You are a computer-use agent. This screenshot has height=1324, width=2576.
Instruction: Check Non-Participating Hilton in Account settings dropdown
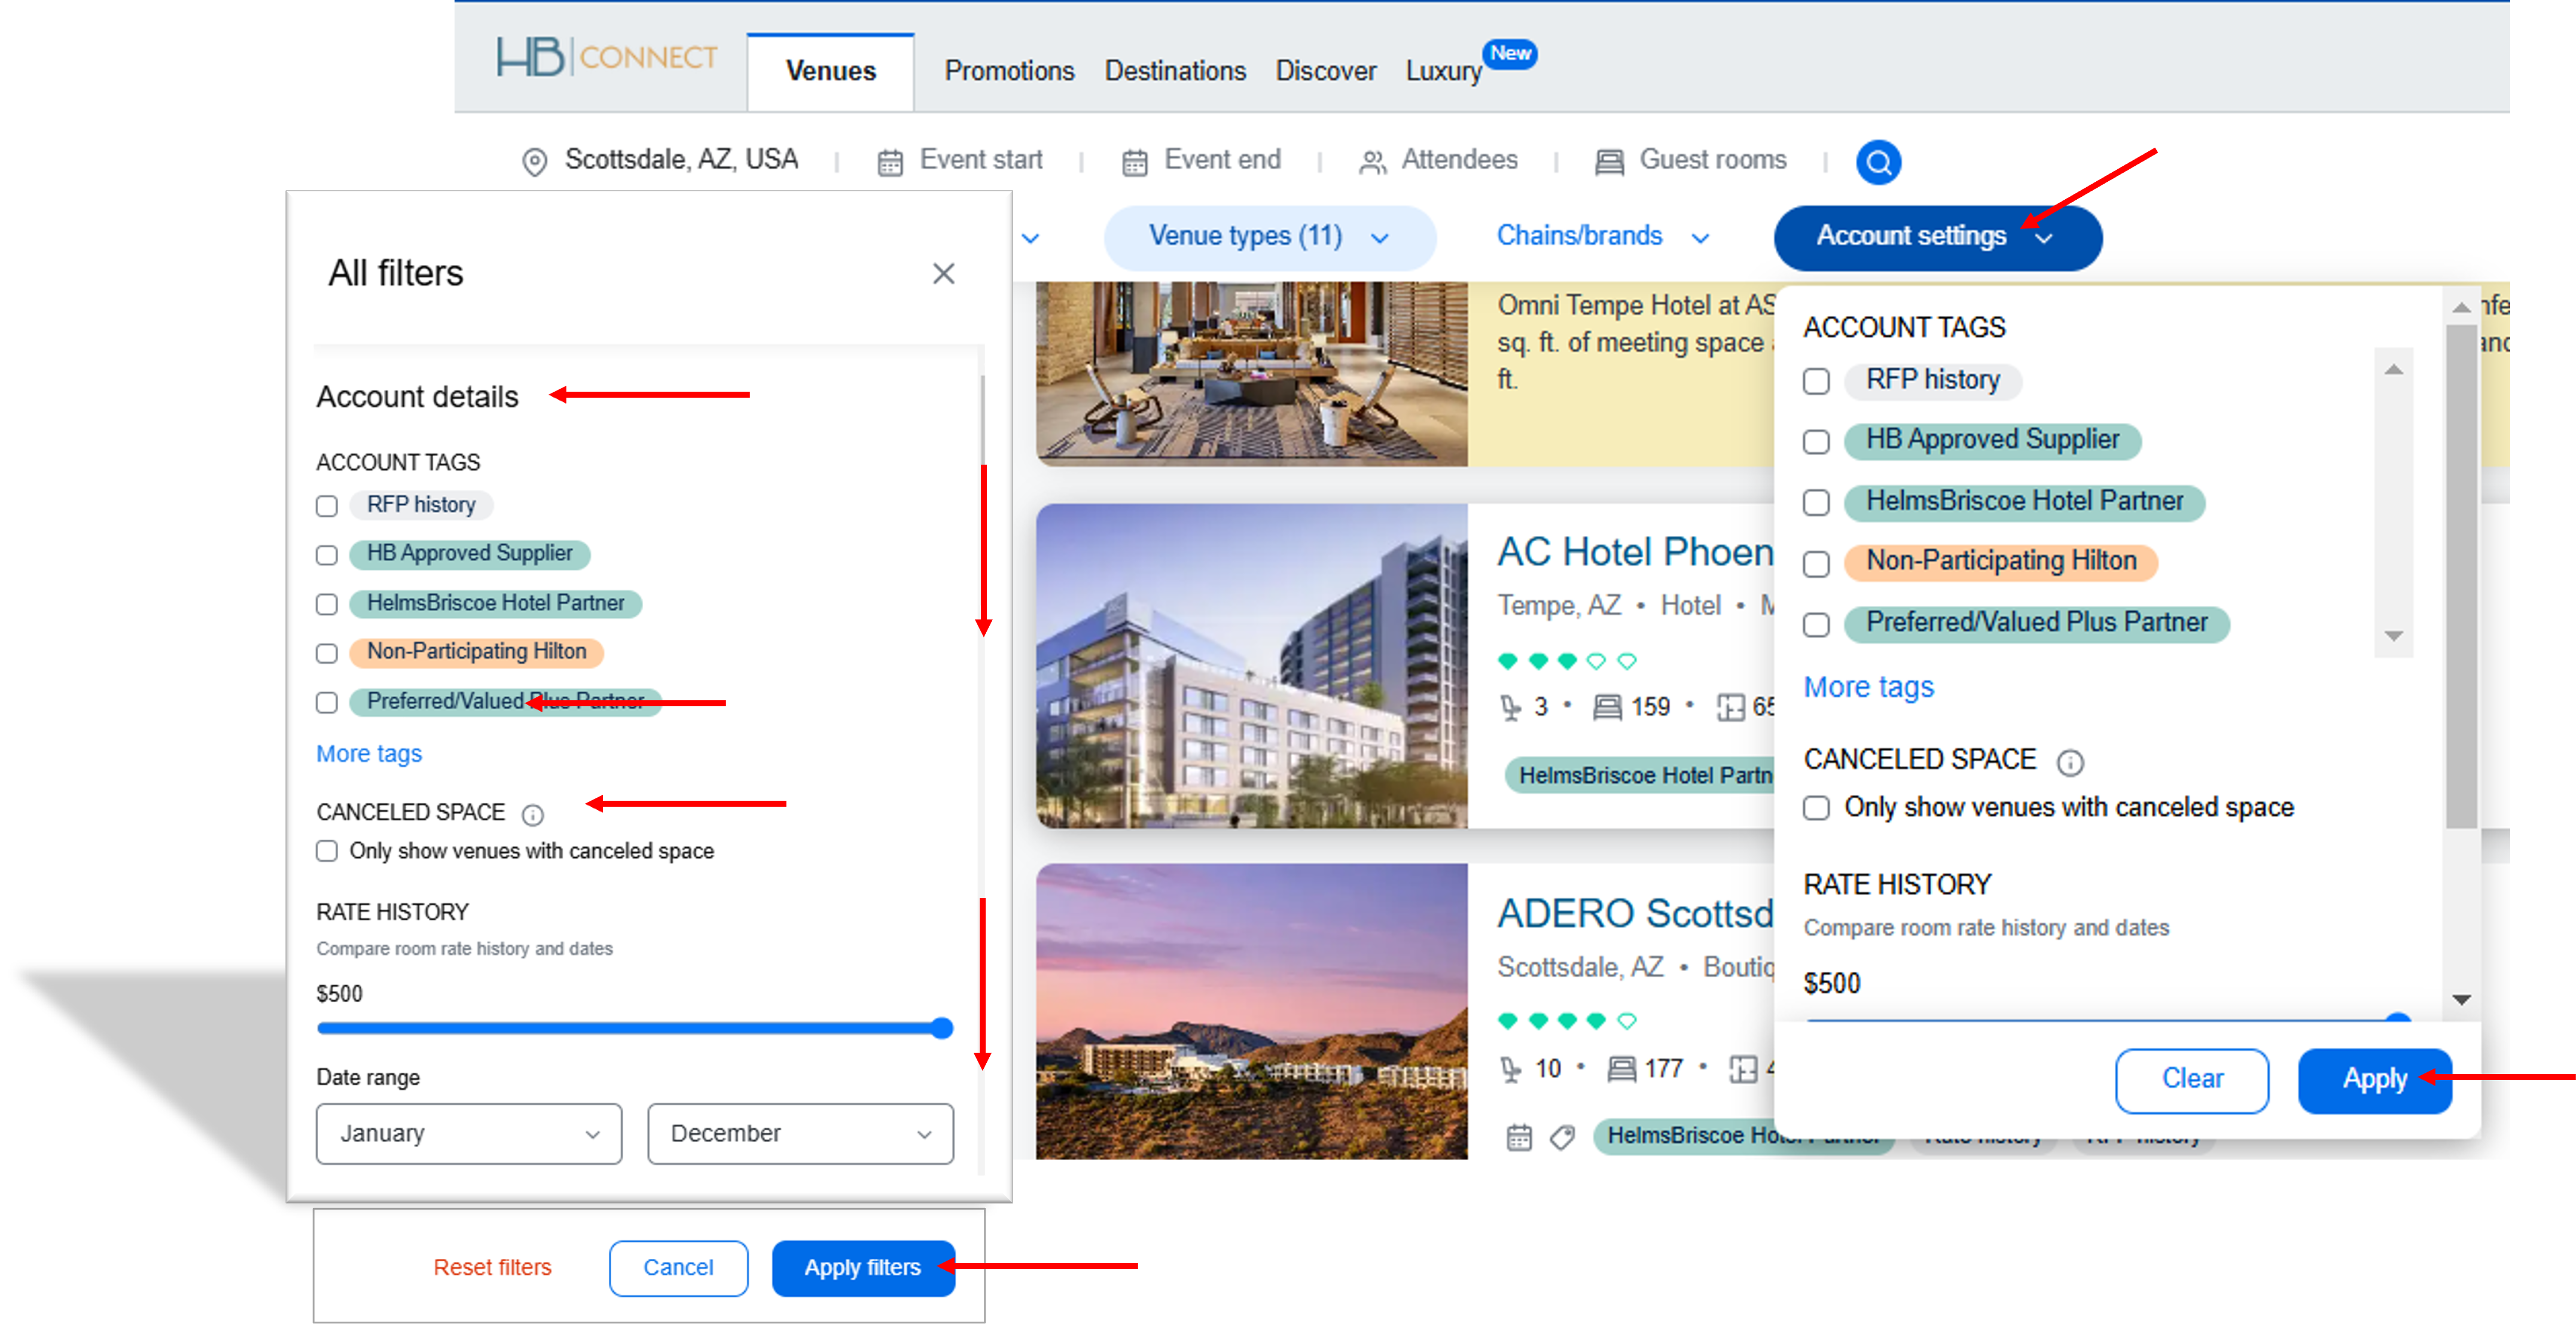[x=1816, y=564]
